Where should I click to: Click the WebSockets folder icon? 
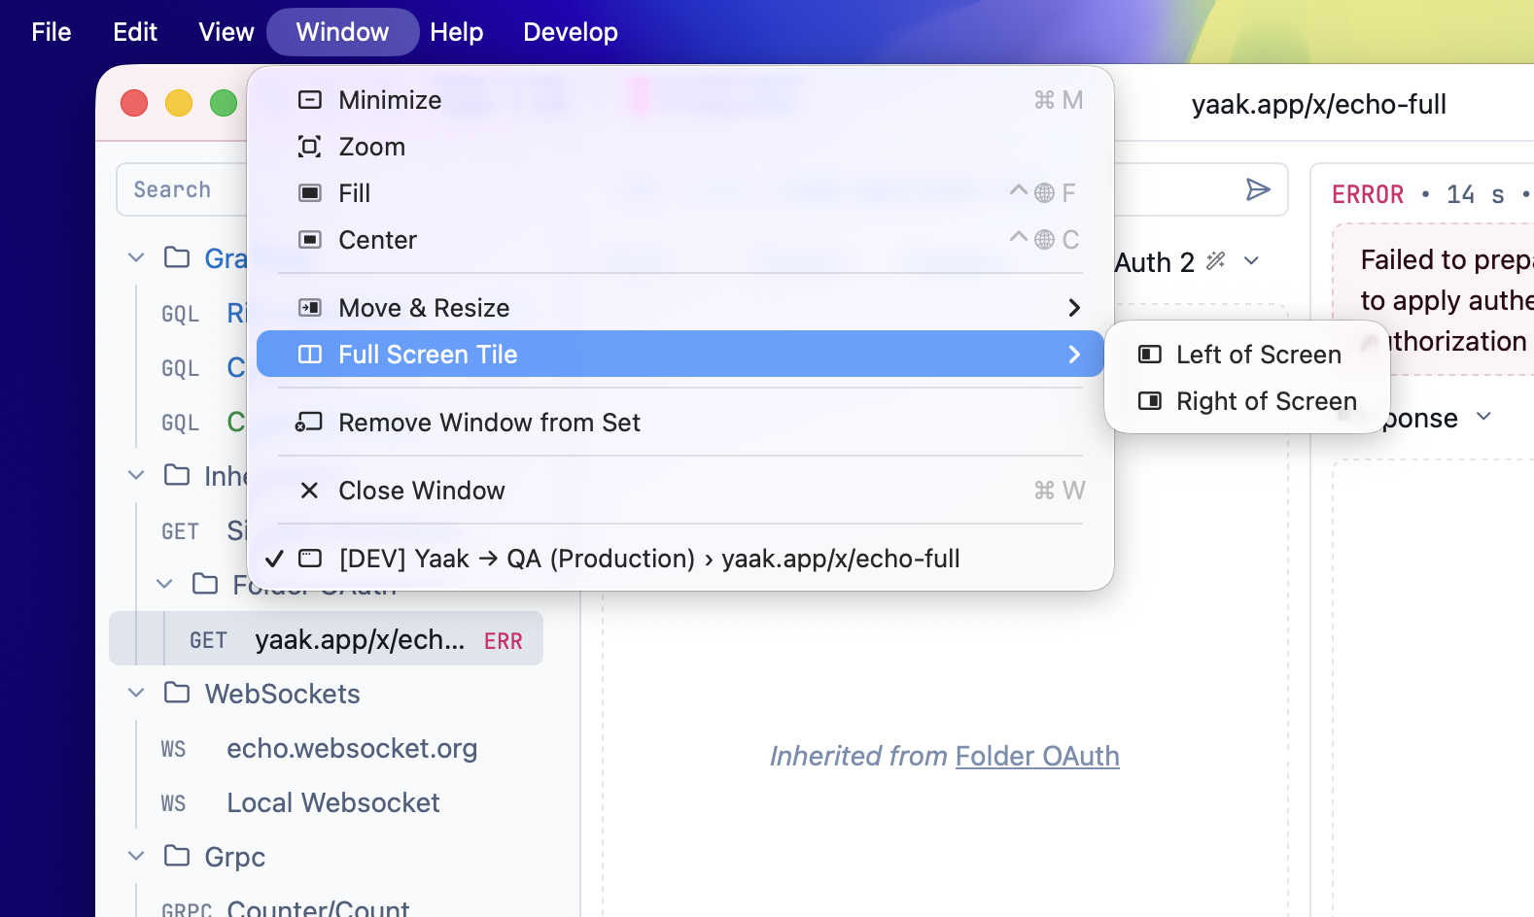point(177,693)
